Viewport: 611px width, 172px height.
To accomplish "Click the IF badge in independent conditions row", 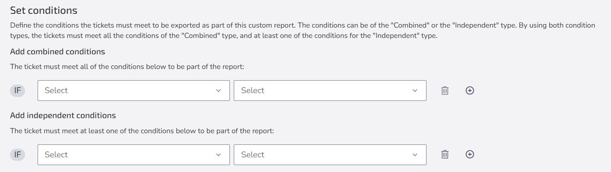I will click(x=18, y=154).
